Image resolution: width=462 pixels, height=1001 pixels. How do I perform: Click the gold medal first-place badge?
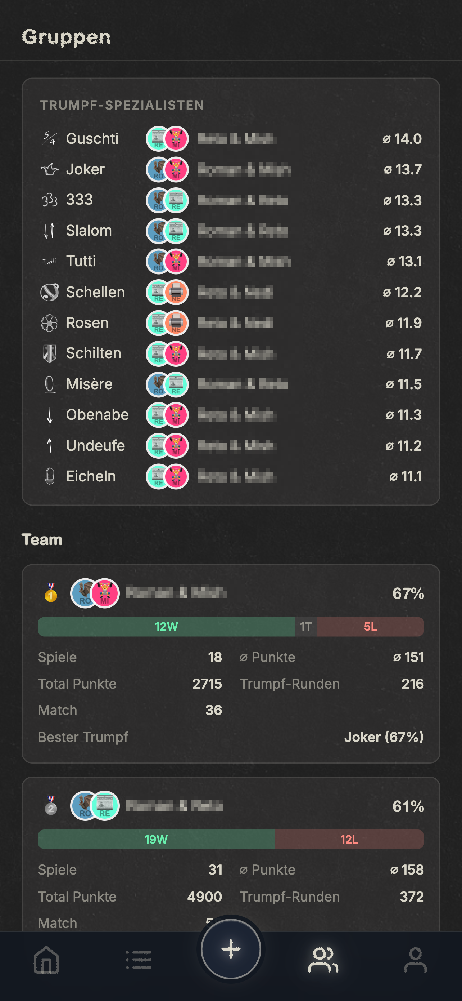[x=51, y=593]
